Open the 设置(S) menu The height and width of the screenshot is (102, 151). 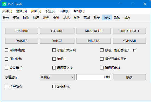[x=50, y=11]
